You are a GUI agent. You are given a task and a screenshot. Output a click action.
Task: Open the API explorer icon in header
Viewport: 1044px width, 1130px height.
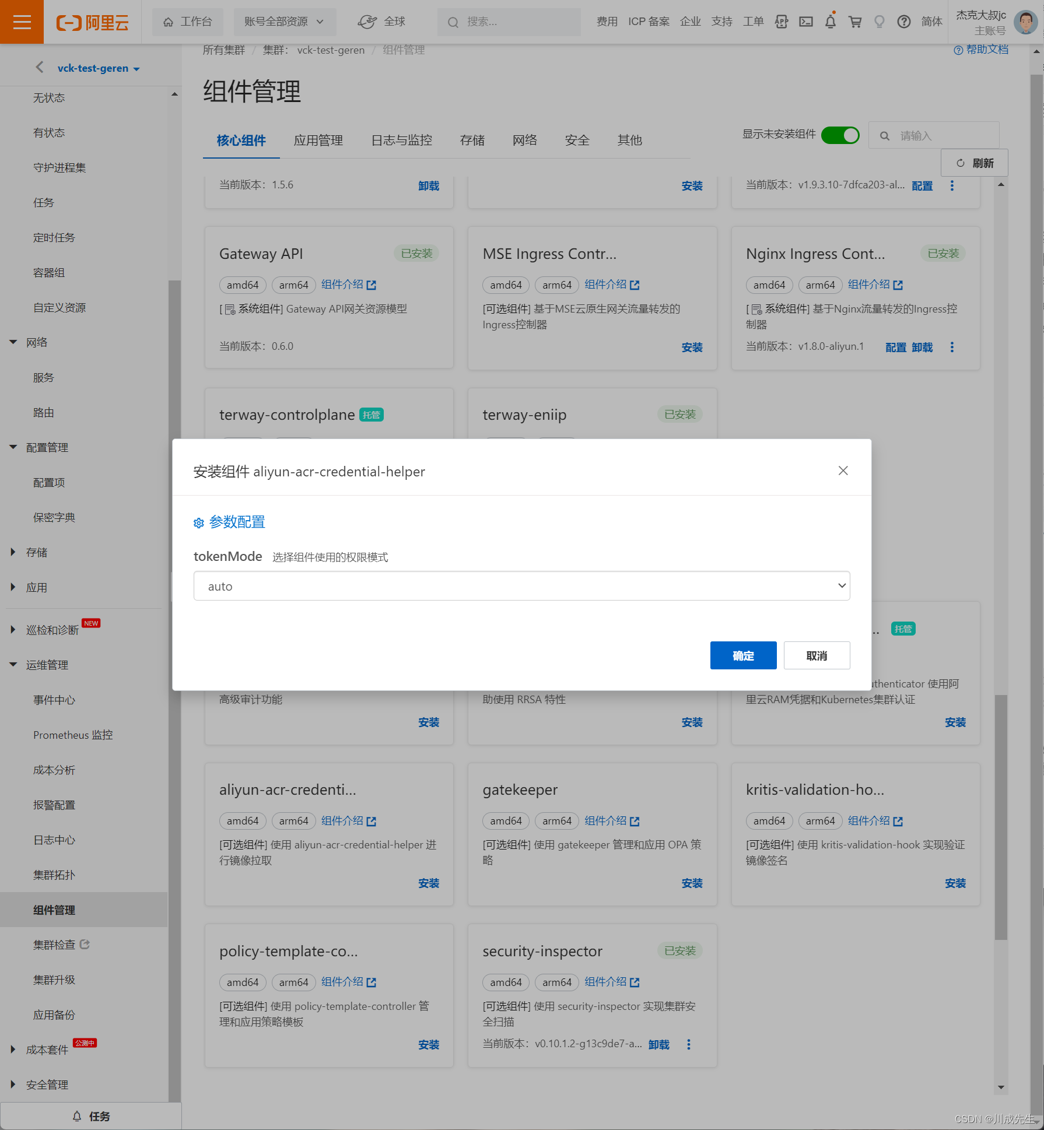(x=782, y=22)
